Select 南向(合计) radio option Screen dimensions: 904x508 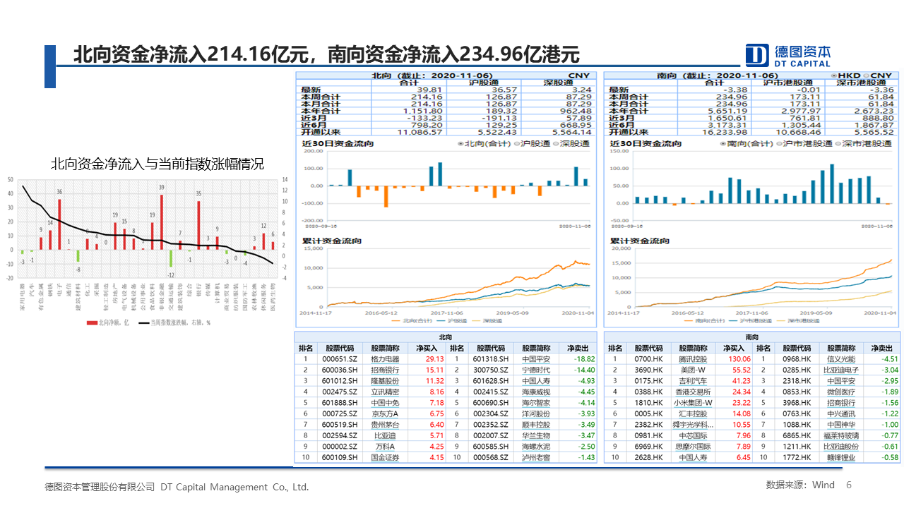pos(724,143)
